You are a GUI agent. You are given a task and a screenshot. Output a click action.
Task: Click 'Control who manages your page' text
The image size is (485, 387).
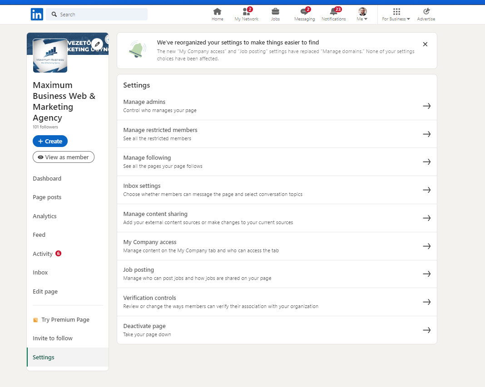159,110
